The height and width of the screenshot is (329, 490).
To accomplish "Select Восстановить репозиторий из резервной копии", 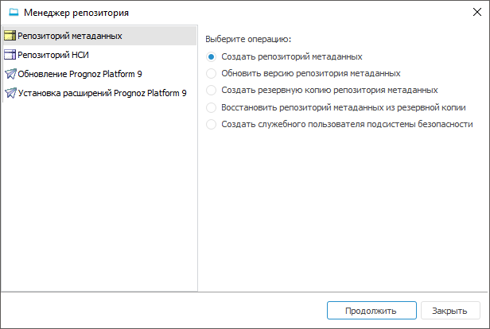I will (x=211, y=107).
